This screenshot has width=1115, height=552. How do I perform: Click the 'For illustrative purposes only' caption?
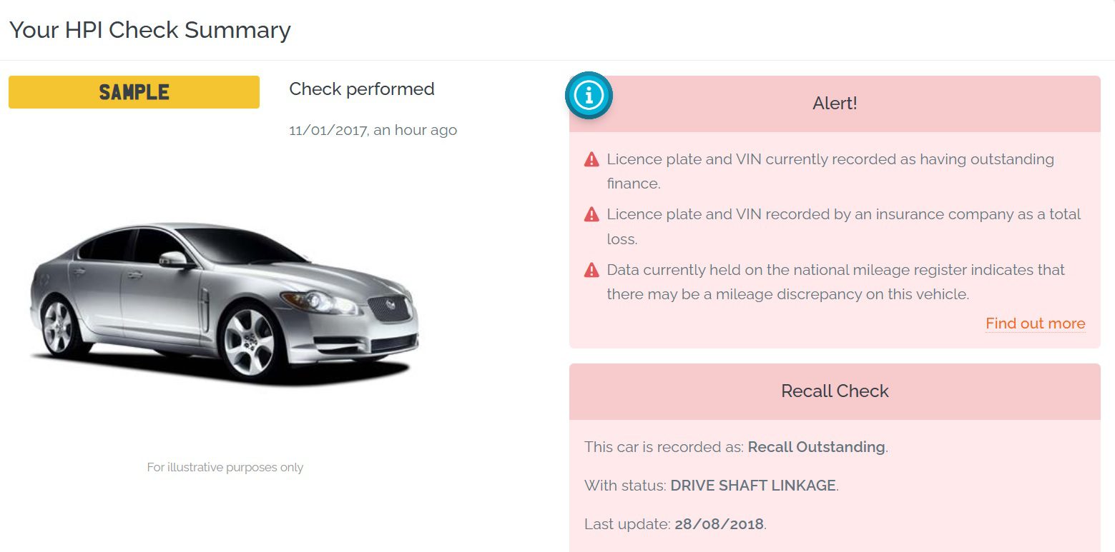(225, 468)
